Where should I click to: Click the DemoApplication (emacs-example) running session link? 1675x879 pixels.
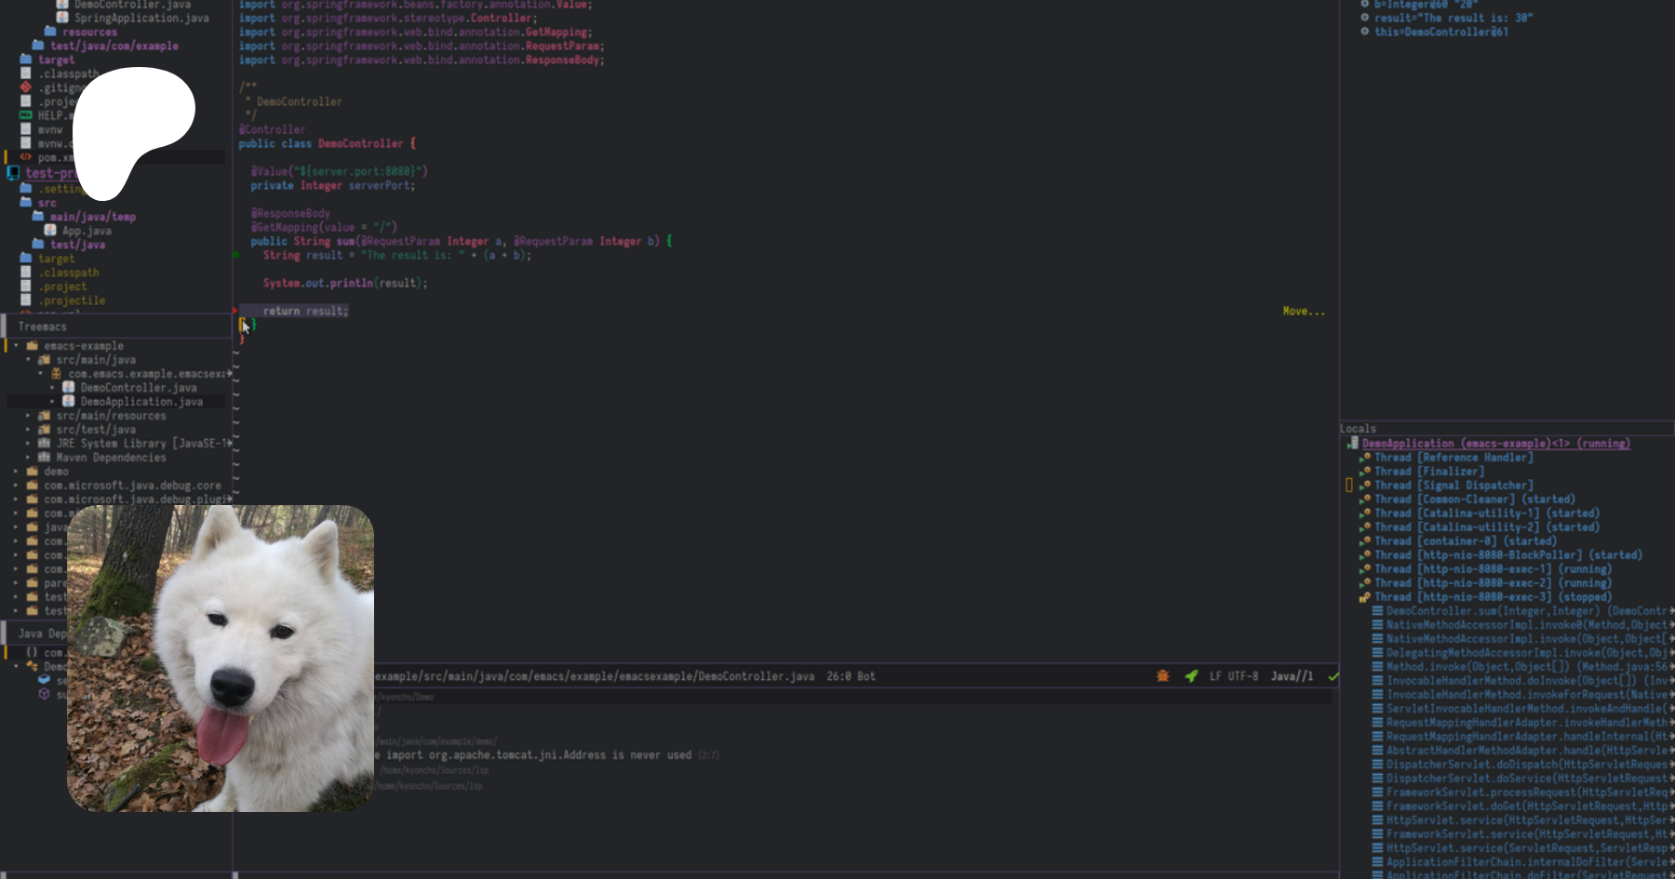[1495, 444]
